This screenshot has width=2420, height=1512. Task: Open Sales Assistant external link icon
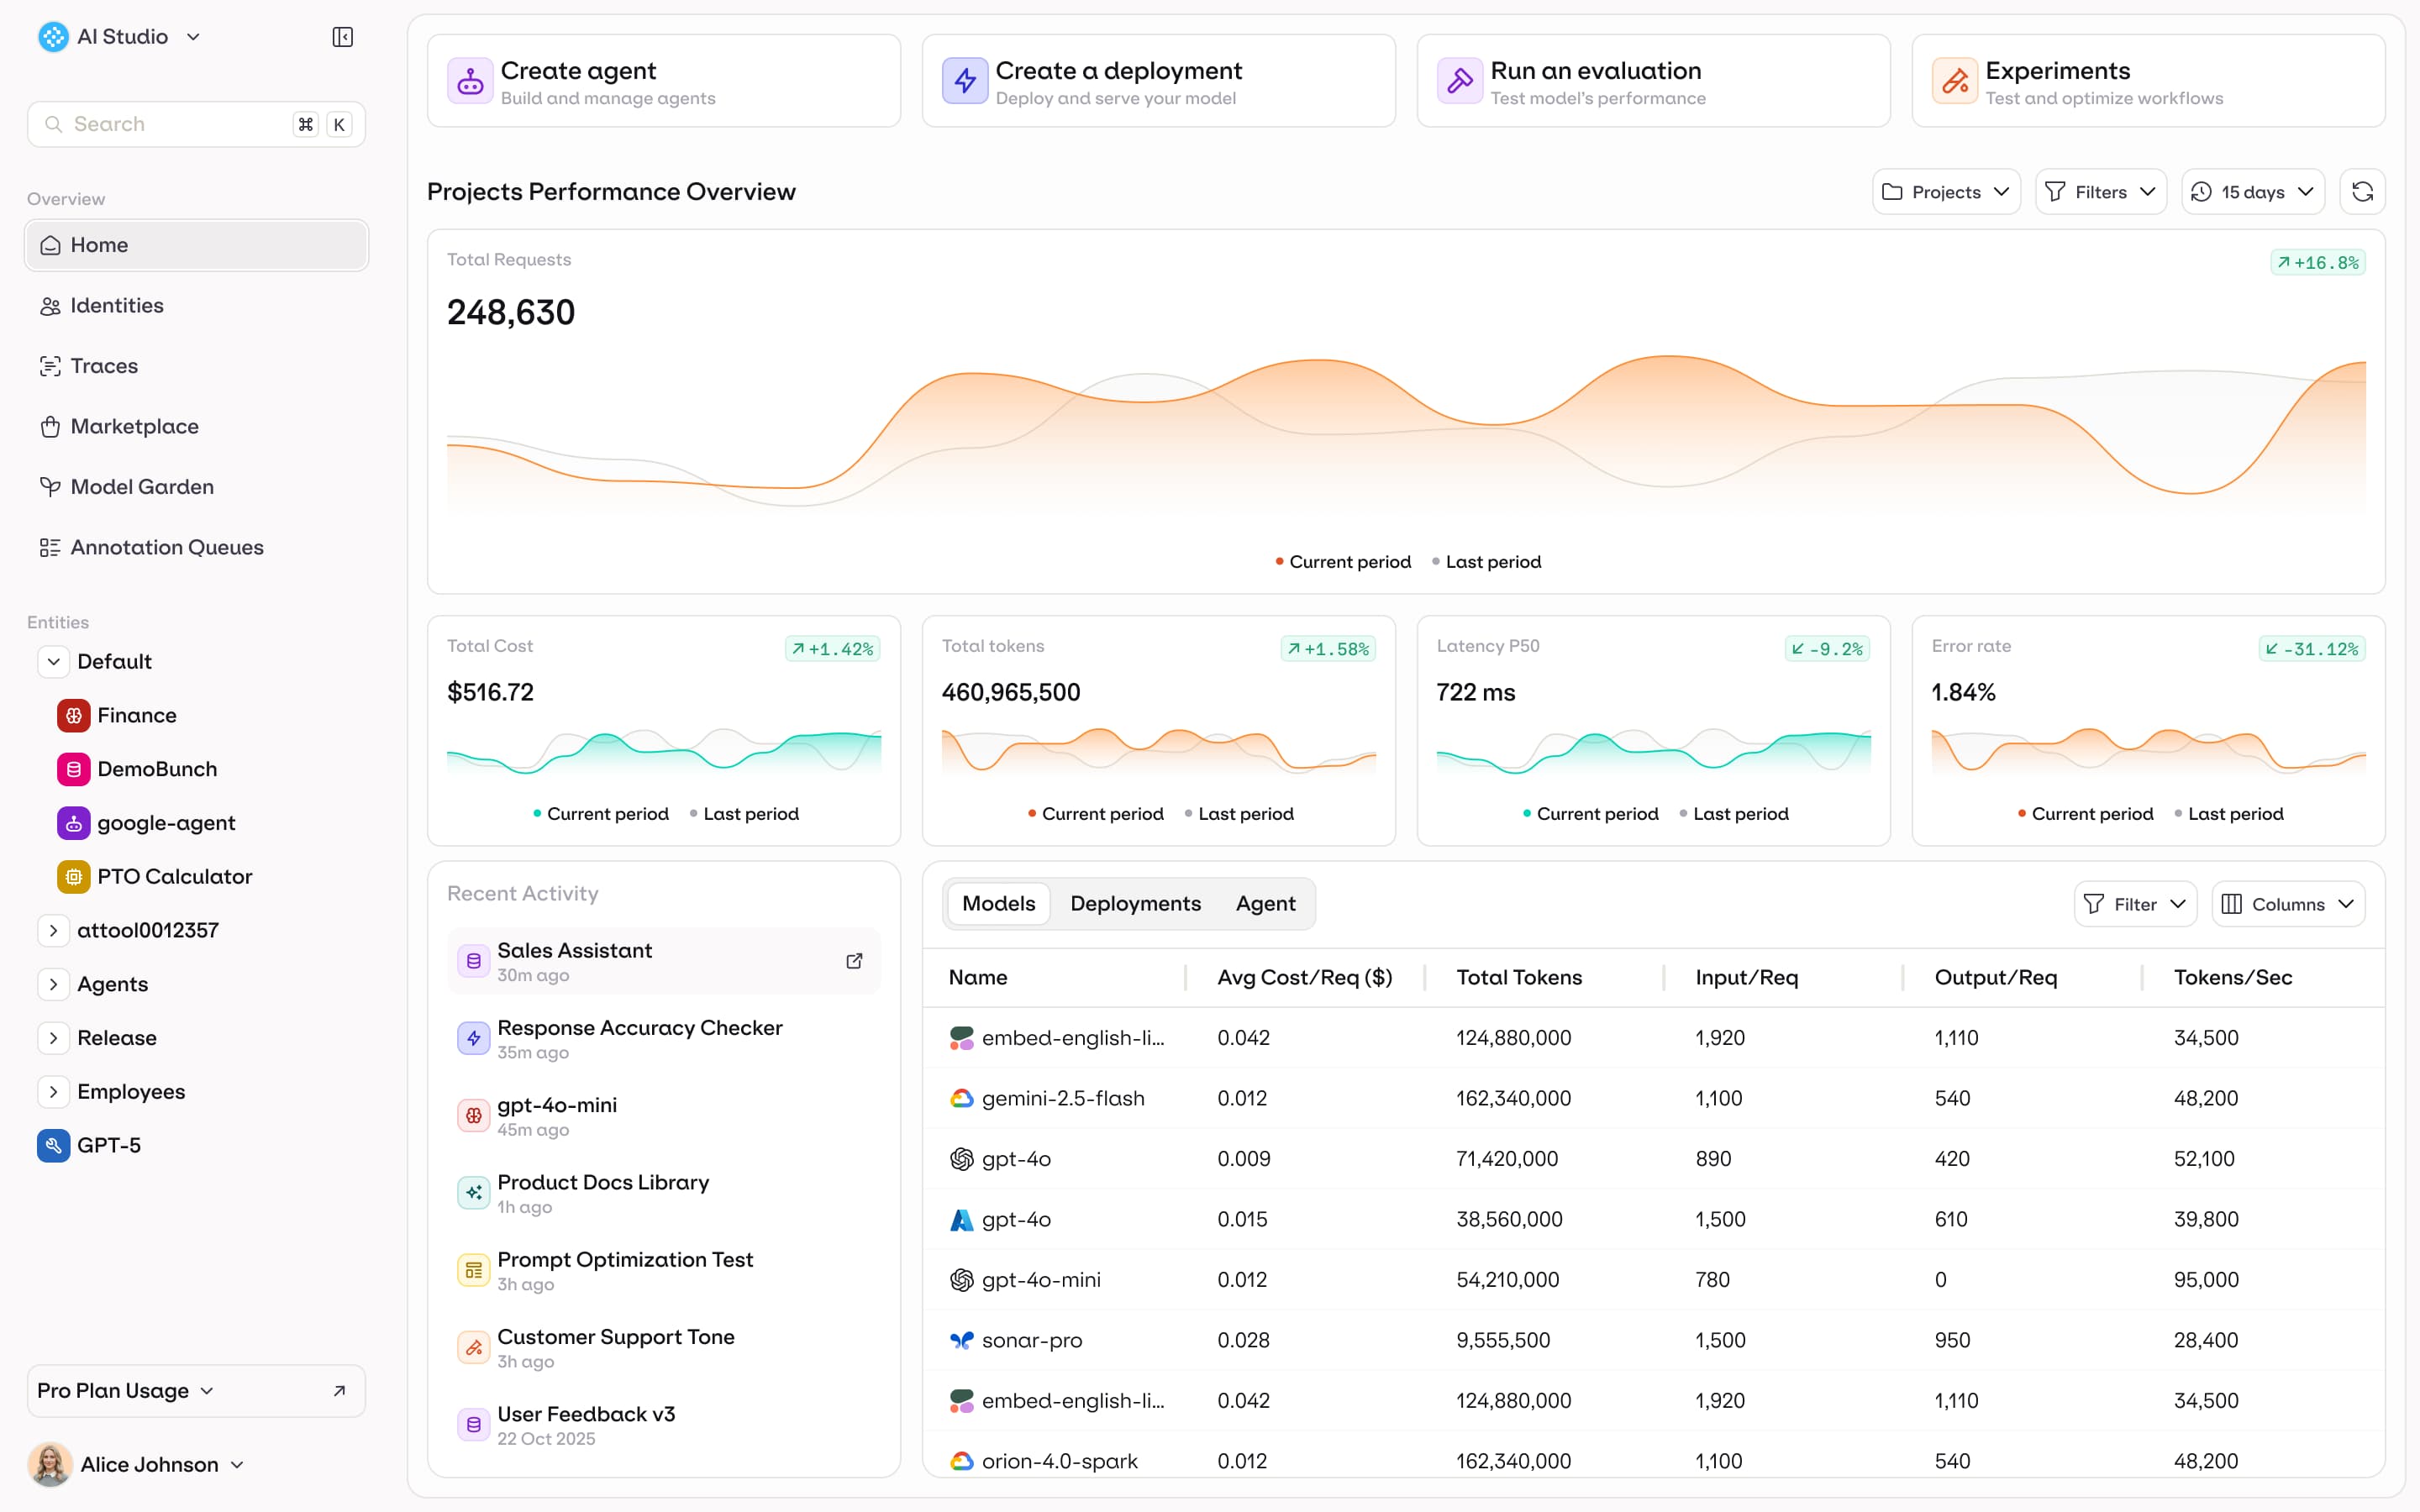854,961
